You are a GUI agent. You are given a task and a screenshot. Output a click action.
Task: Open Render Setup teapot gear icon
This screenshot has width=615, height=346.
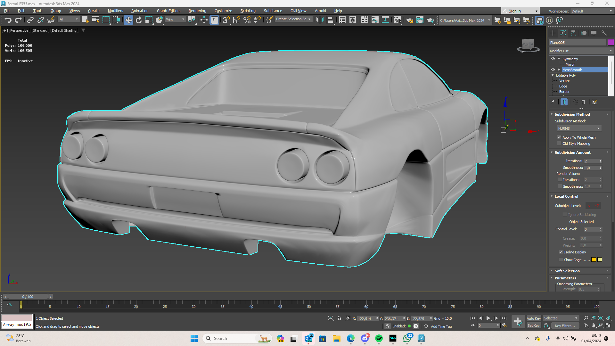click(x=409, y=20)
